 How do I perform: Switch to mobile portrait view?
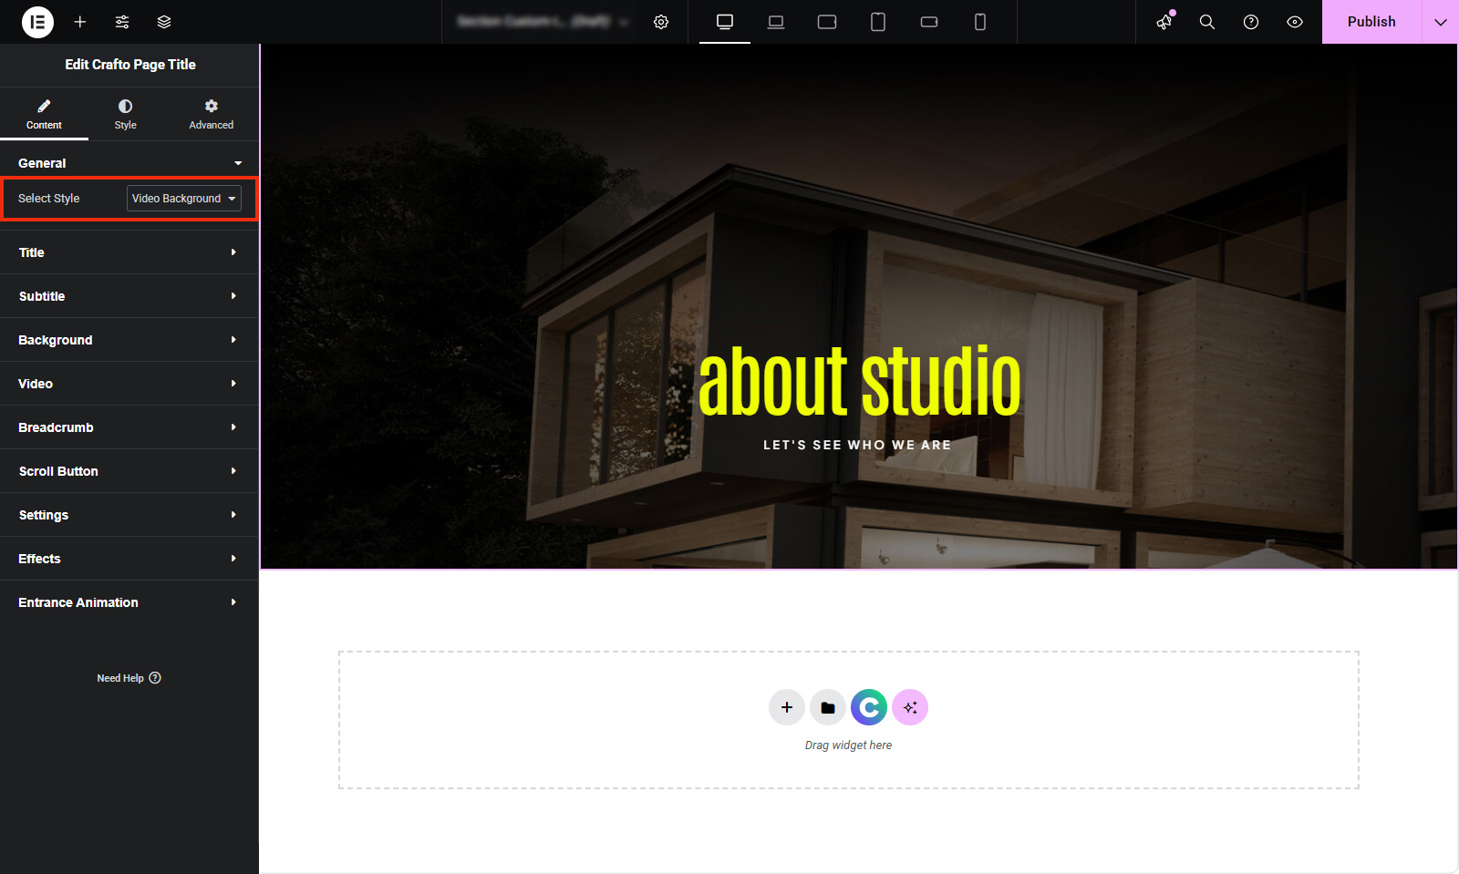pyautogui.click(x=980, y=22)
